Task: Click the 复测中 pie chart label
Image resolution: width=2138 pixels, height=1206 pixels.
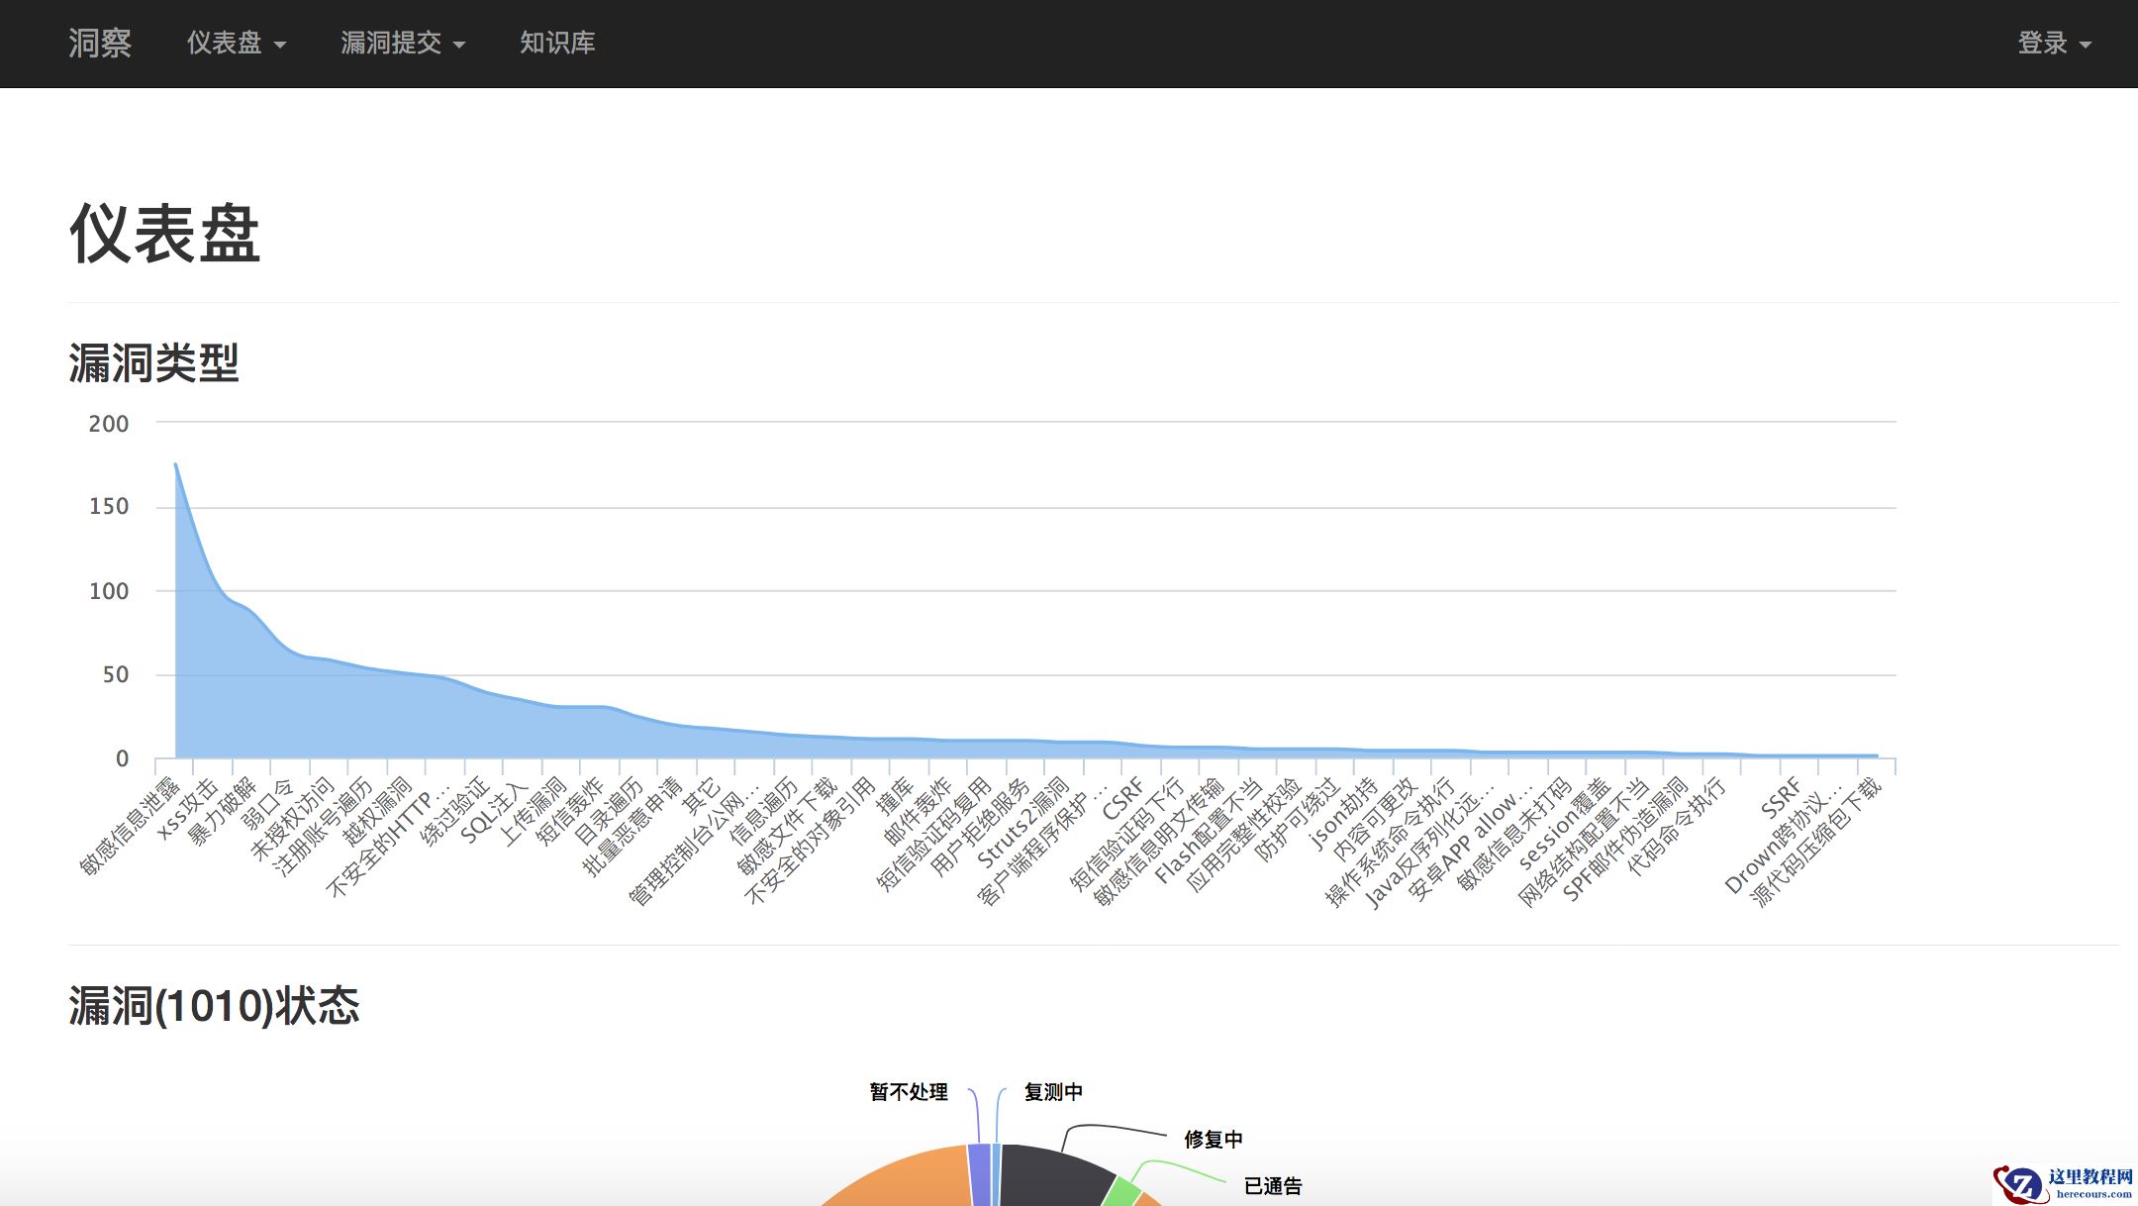Action: tap(1053, 1091)
